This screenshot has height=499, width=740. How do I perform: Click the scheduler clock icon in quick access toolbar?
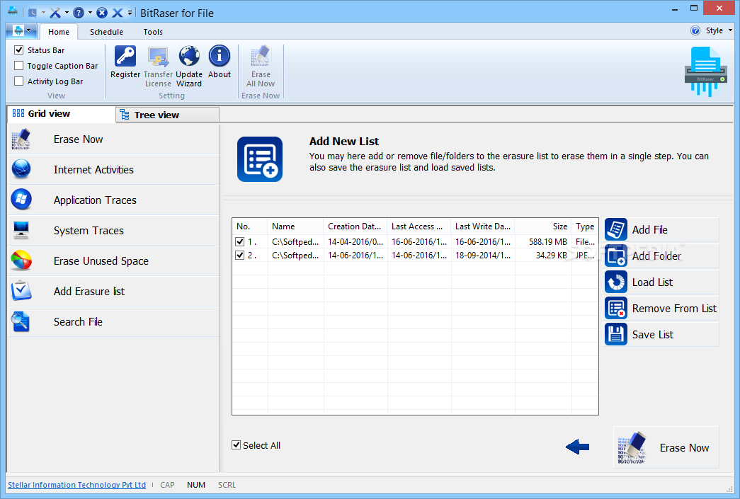click(32, 13)
